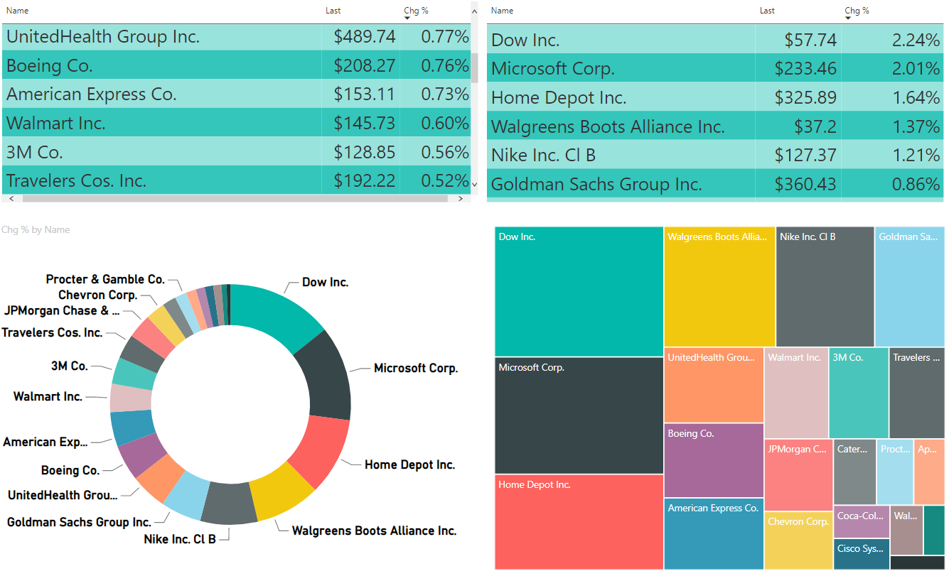Sort right table by Chg % arrow
Screen dimensions: 949x571
click(x=848, y=18)
